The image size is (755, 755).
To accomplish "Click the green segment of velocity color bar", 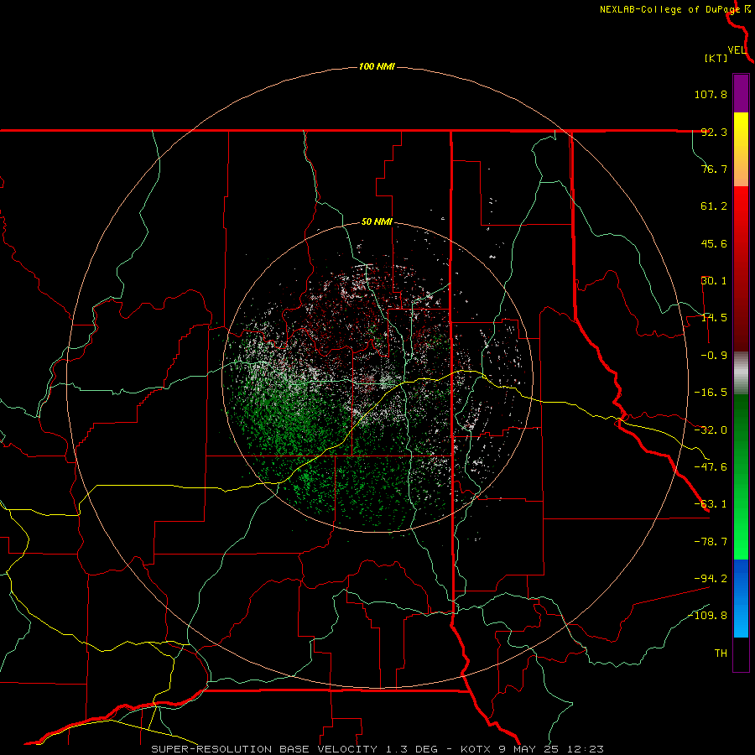I will coord(741,476).
